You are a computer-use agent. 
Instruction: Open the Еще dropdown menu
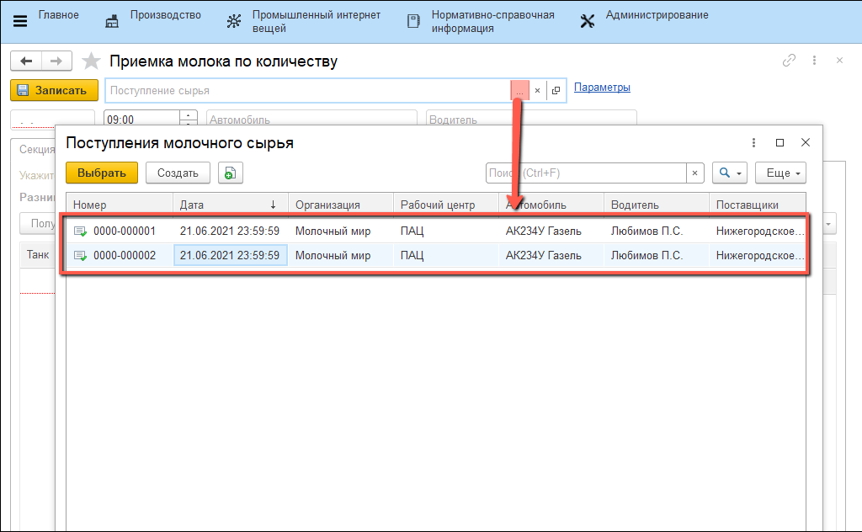(x=780, y=173)
